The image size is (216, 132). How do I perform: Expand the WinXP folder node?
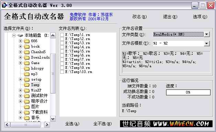click(x=20, y=90)
